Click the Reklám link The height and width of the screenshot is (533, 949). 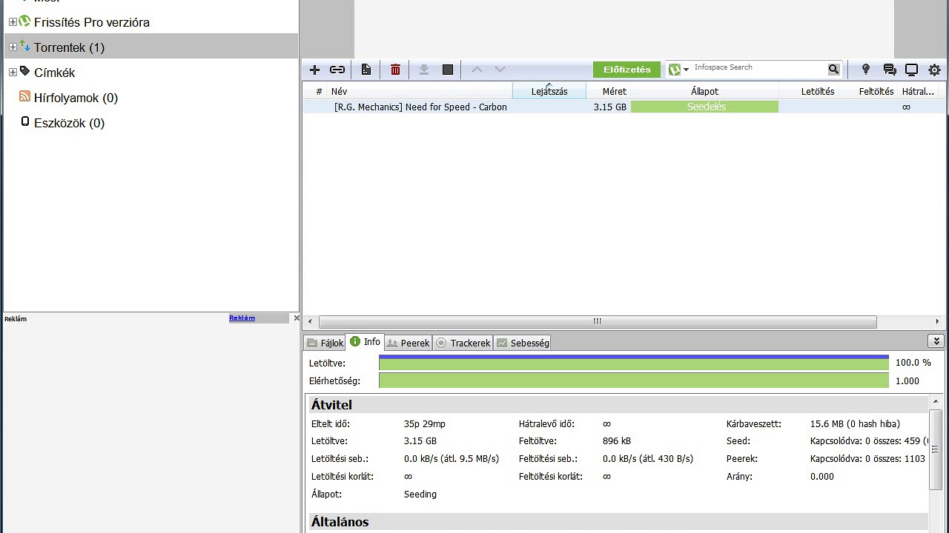[242, 318]
